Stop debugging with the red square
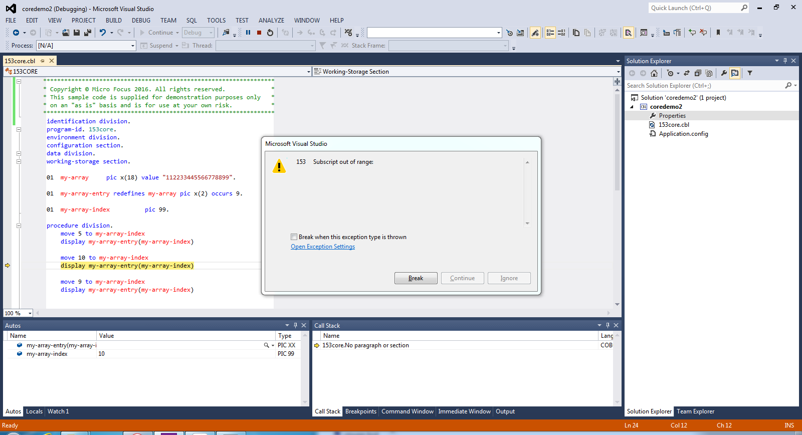This screenshot has height=435, width=802. 259,33
